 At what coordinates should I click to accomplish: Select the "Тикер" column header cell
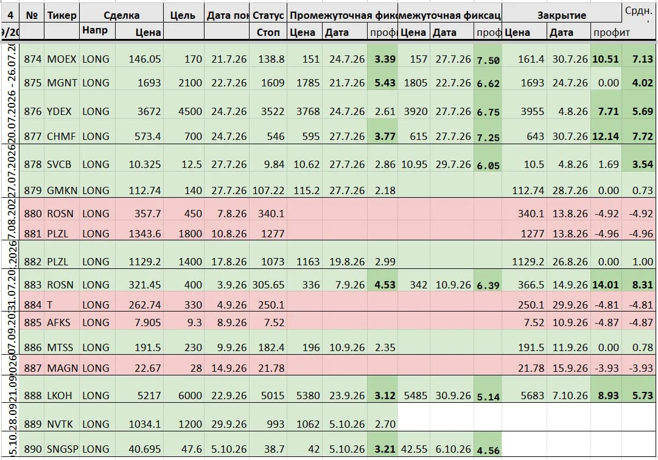click(61, 15)
